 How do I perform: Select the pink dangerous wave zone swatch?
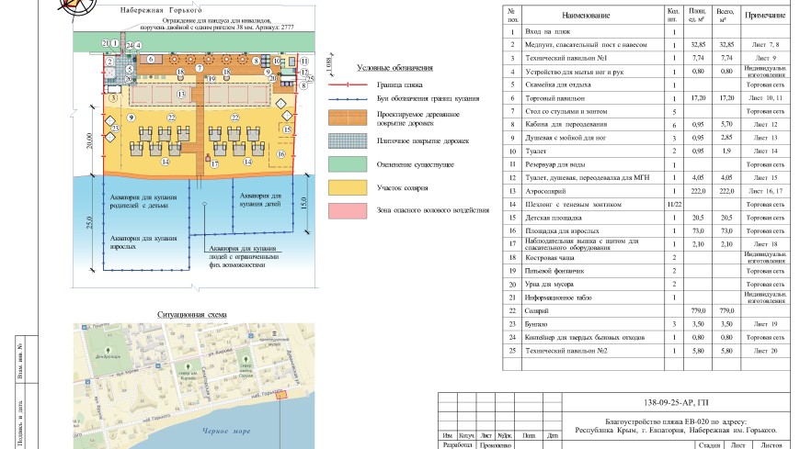click(x=349, y=210)
